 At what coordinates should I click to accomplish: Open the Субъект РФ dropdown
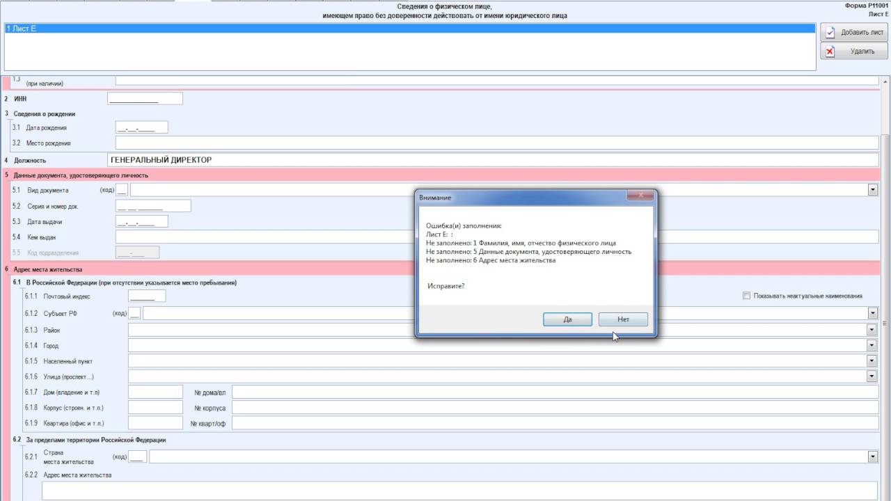pos(872,313)
